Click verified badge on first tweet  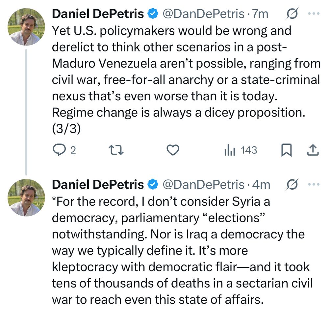point(153,14)
